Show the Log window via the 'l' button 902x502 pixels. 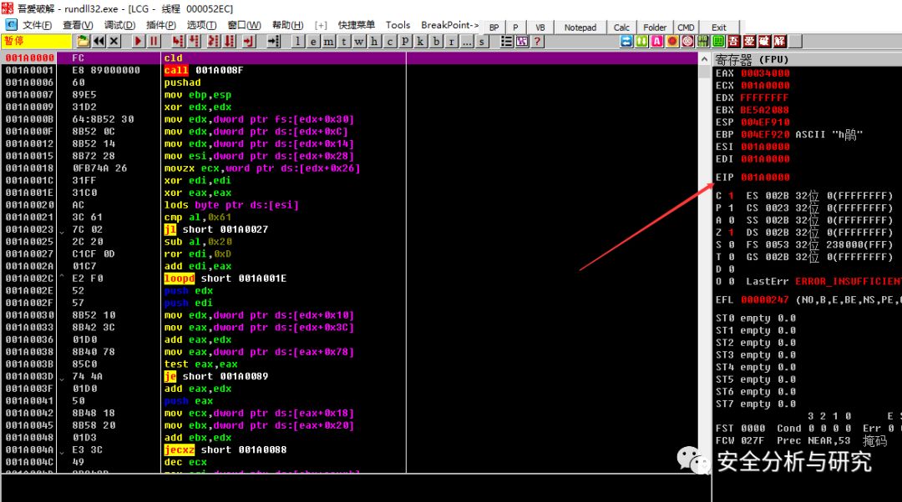[x=298, y=42]
